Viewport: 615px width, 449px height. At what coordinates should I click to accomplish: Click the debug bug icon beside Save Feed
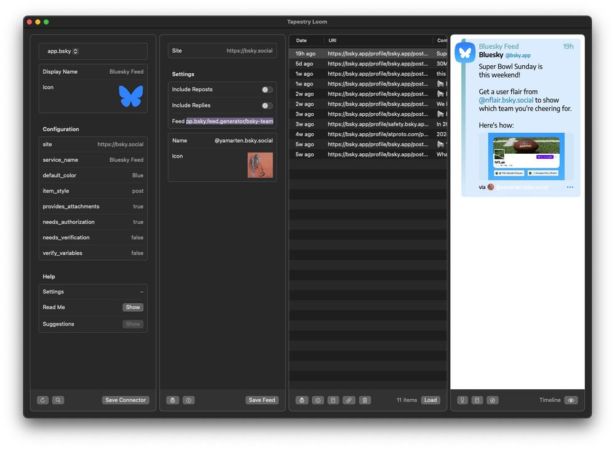tap(173, 400)
